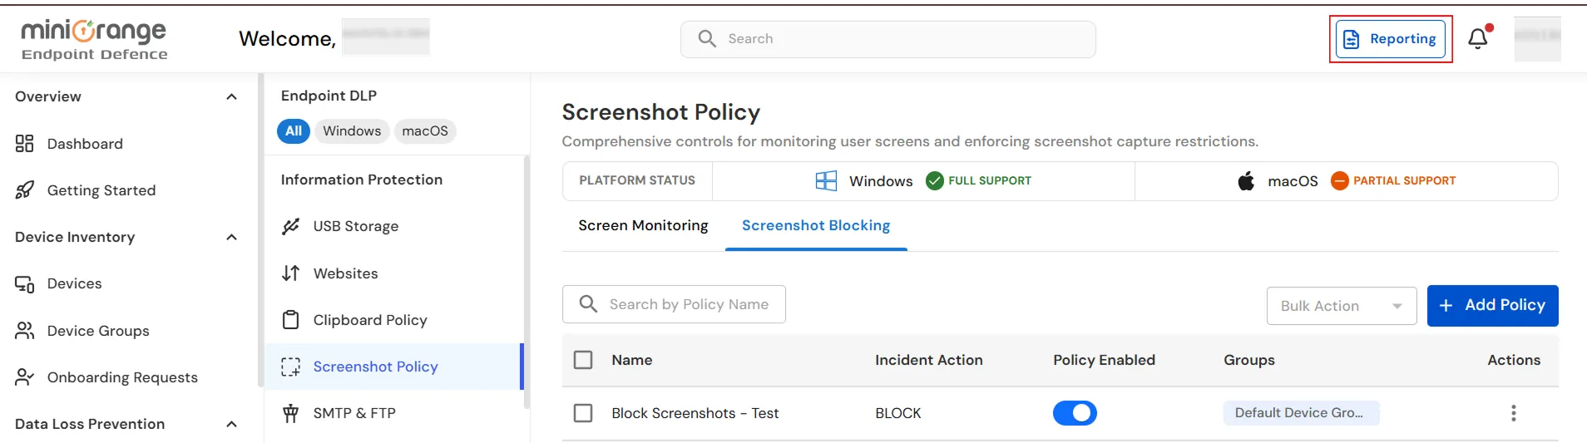Open Dashboard from the sidebar
The width and height of the screenshot is (1587, 443).
(x=85, y=144)
